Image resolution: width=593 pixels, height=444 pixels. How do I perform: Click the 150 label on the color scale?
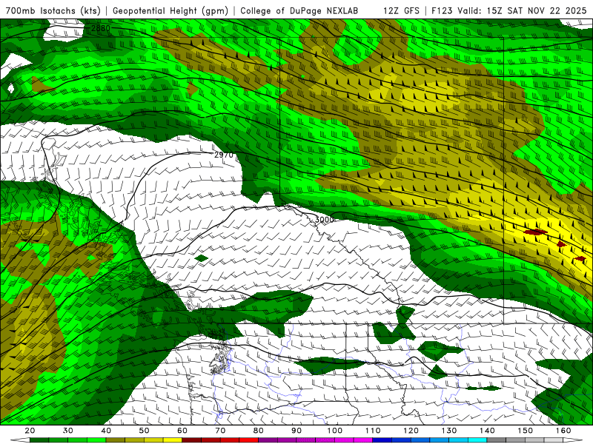(526, 431)
